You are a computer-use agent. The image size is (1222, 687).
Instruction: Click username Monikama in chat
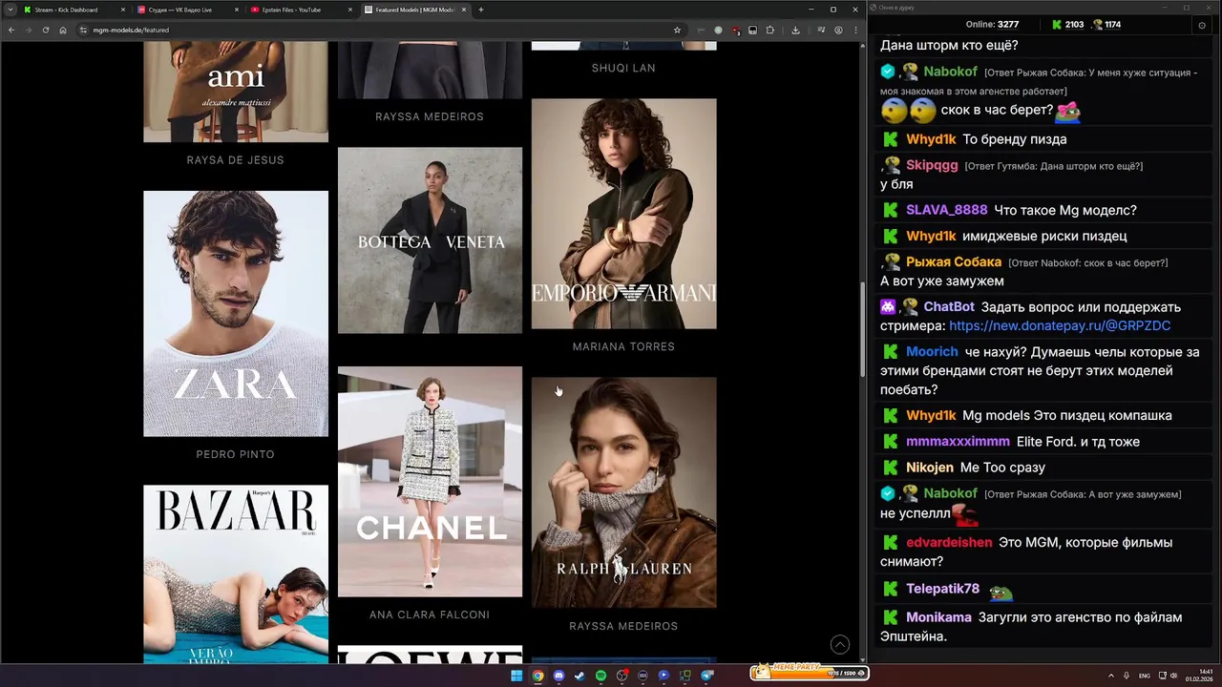point(938,617)
